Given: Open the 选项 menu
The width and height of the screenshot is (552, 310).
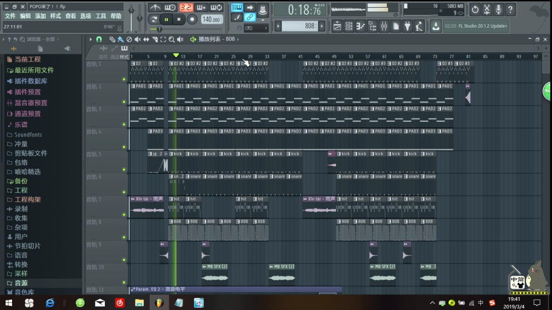Looking at the screenshot, I should pyautogui.click(x=86, y=16).
